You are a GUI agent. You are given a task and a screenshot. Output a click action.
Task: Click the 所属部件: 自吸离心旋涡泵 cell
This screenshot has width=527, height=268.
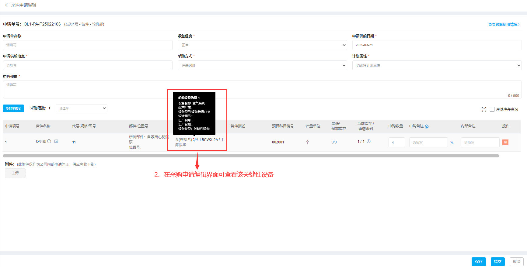tap(149, 139)
